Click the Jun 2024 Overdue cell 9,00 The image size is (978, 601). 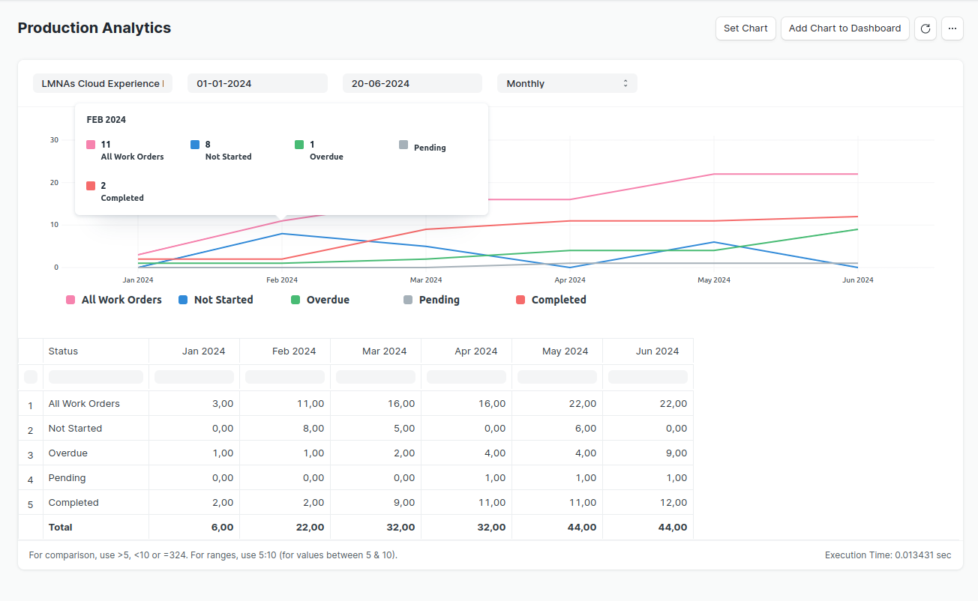pos(648,453)
